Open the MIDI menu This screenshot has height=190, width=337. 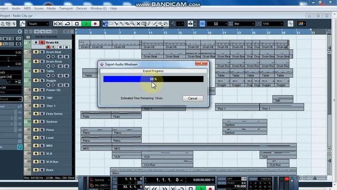click(27, 8)
